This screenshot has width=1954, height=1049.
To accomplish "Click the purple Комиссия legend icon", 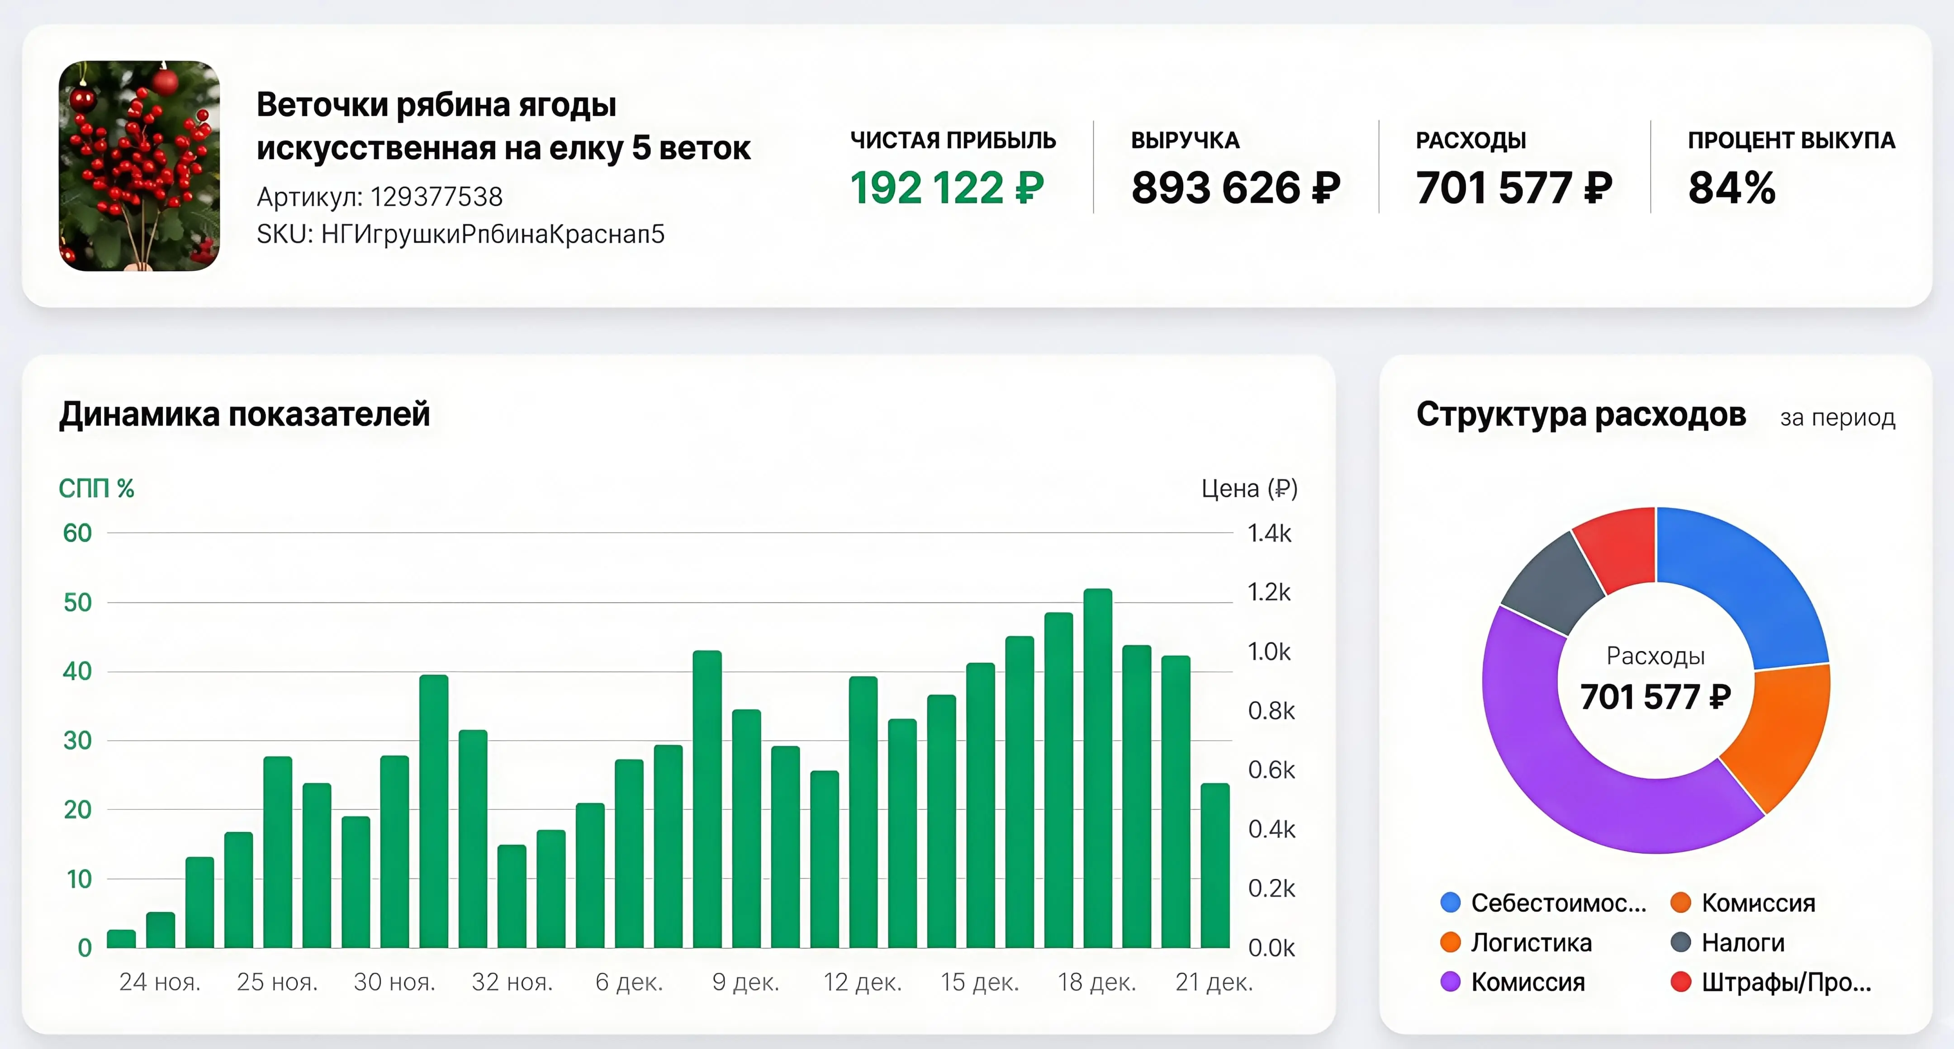I will [x=1450, y=982].
